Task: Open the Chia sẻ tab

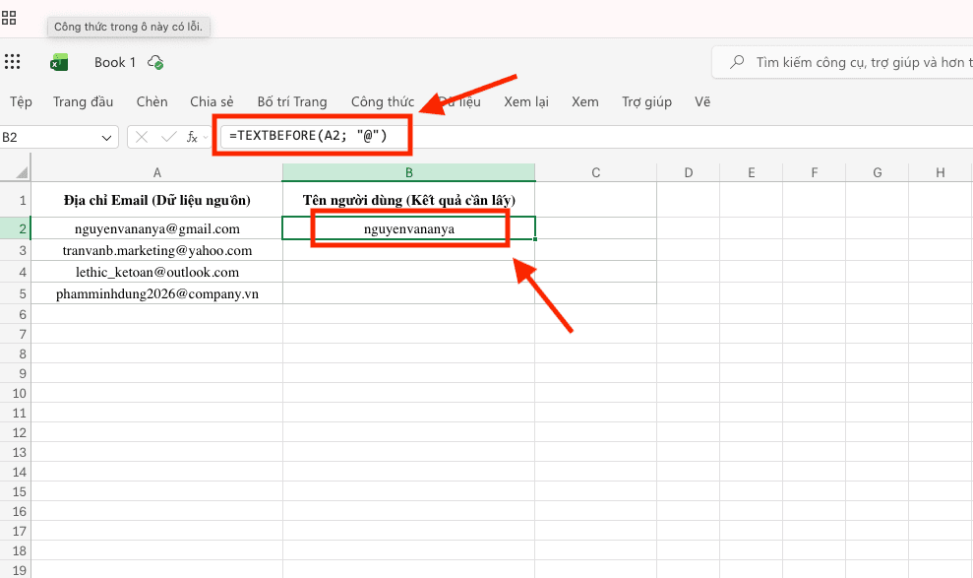Action: (212, 101)
